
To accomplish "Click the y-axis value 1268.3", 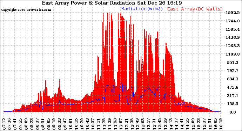I will (233, 46).
